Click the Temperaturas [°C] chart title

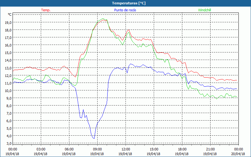[x=129, y=3]
